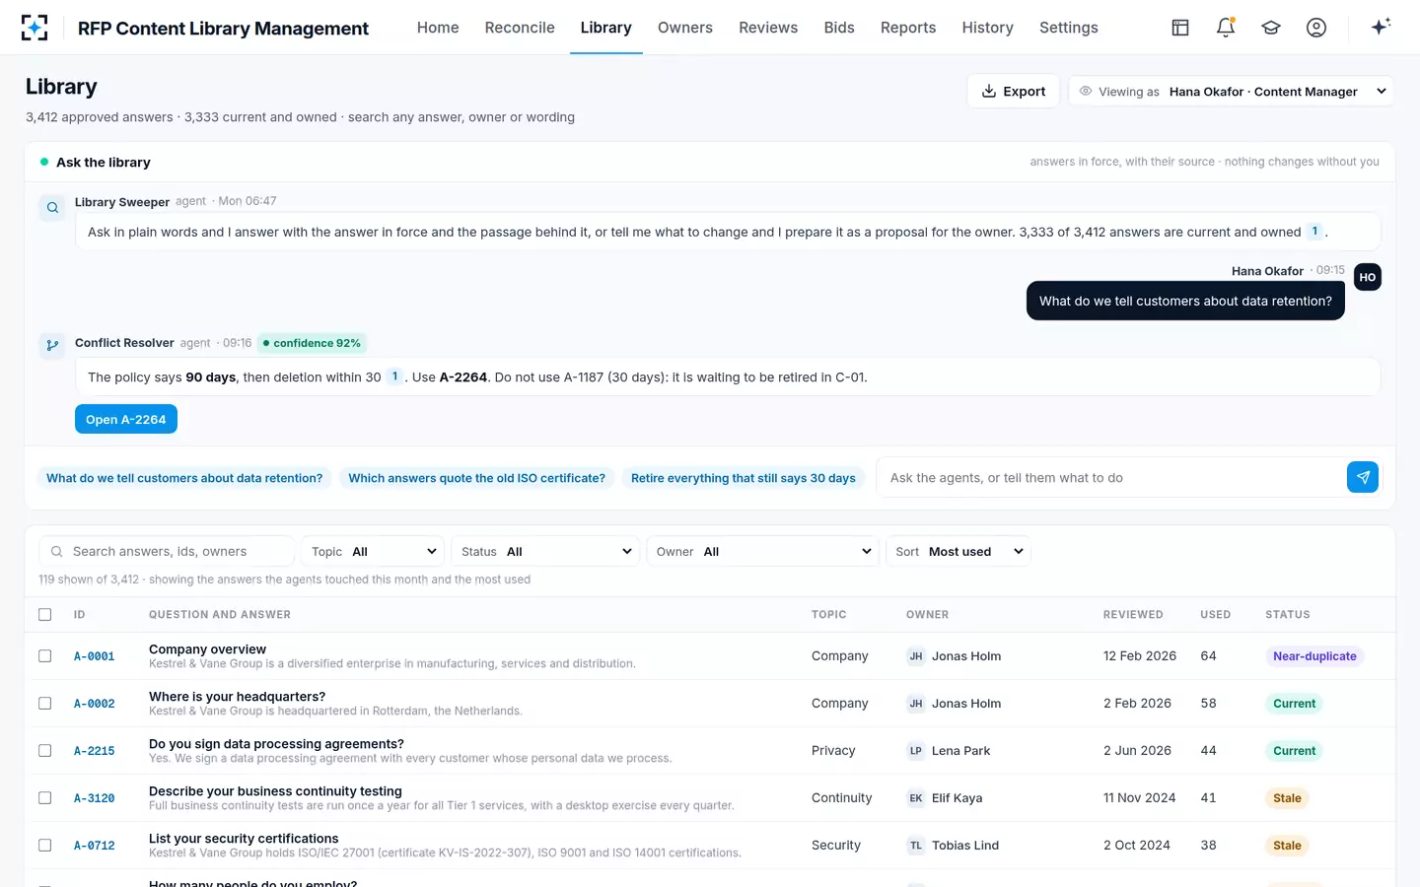Screen dimensions: 1420x887
Task: Click citation 1 in Conflict Resolver answer
Action: click(x=394, y=376)
